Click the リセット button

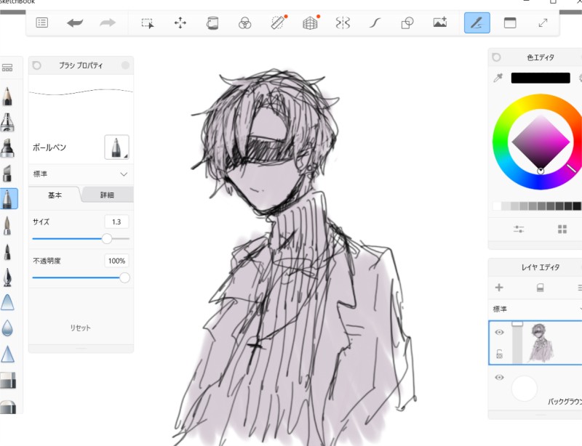tap(81, 328)
